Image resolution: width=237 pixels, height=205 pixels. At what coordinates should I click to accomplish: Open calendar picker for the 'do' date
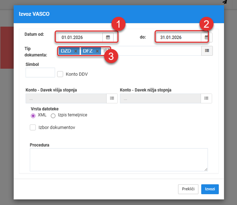(206, 37)
